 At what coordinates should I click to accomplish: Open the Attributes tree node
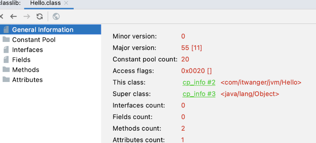[x=27, y=80]
